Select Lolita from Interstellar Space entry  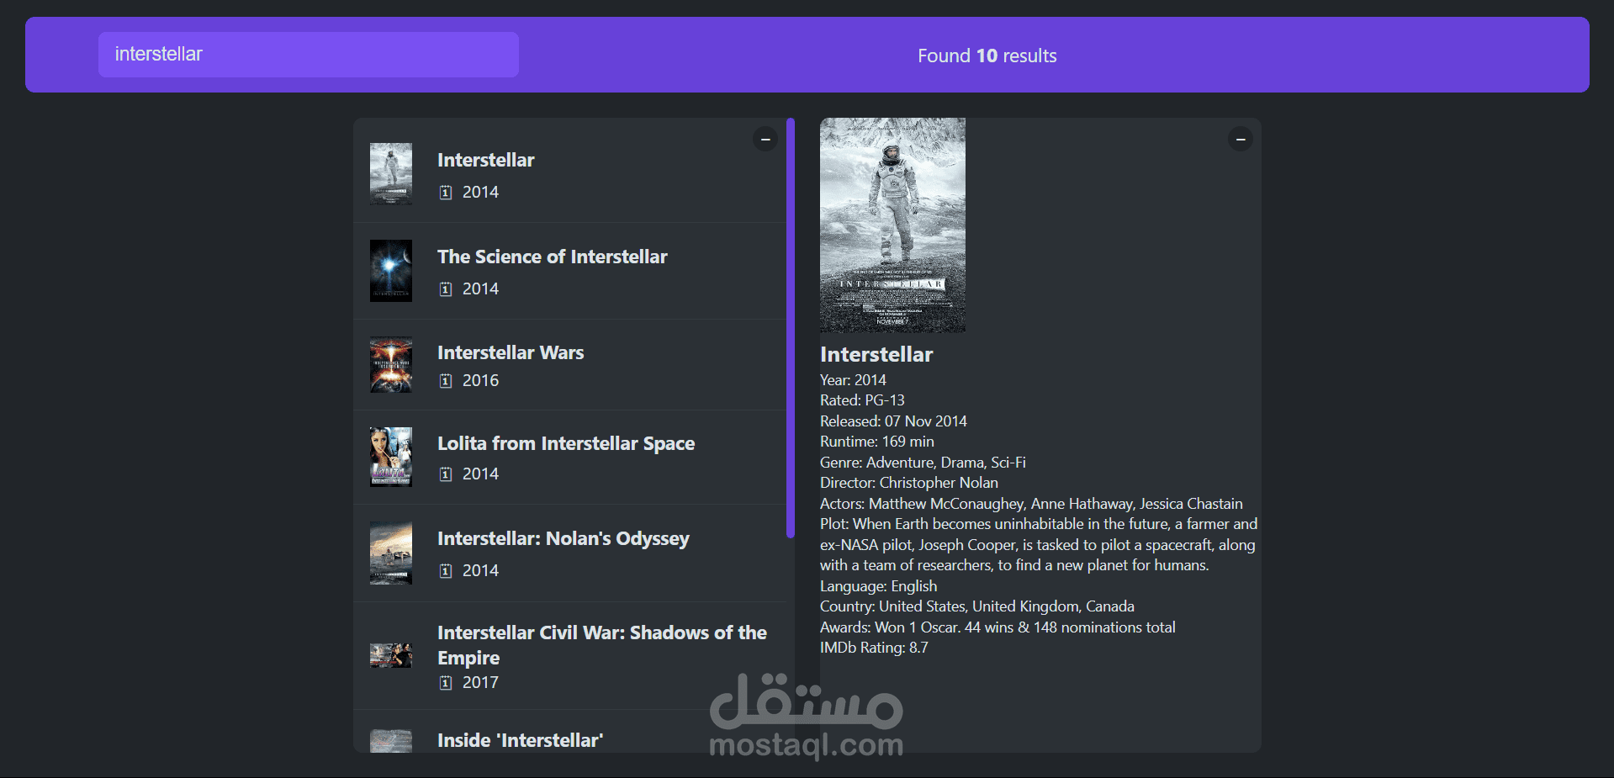click(x=570, y=458)
